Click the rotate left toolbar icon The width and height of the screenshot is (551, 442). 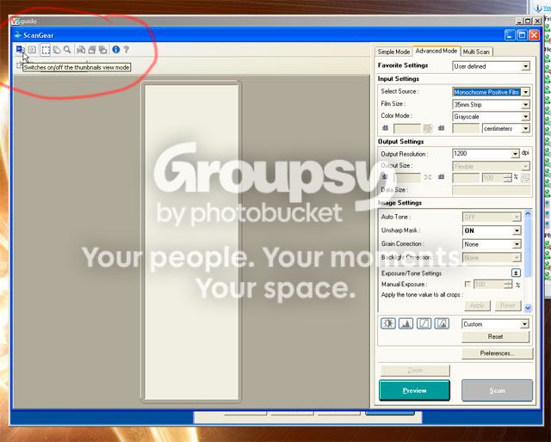coord(92,50)
